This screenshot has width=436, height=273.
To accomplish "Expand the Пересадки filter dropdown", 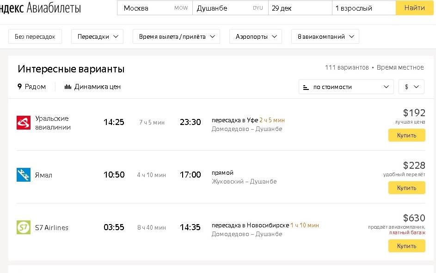I will (x=97, y=36).
